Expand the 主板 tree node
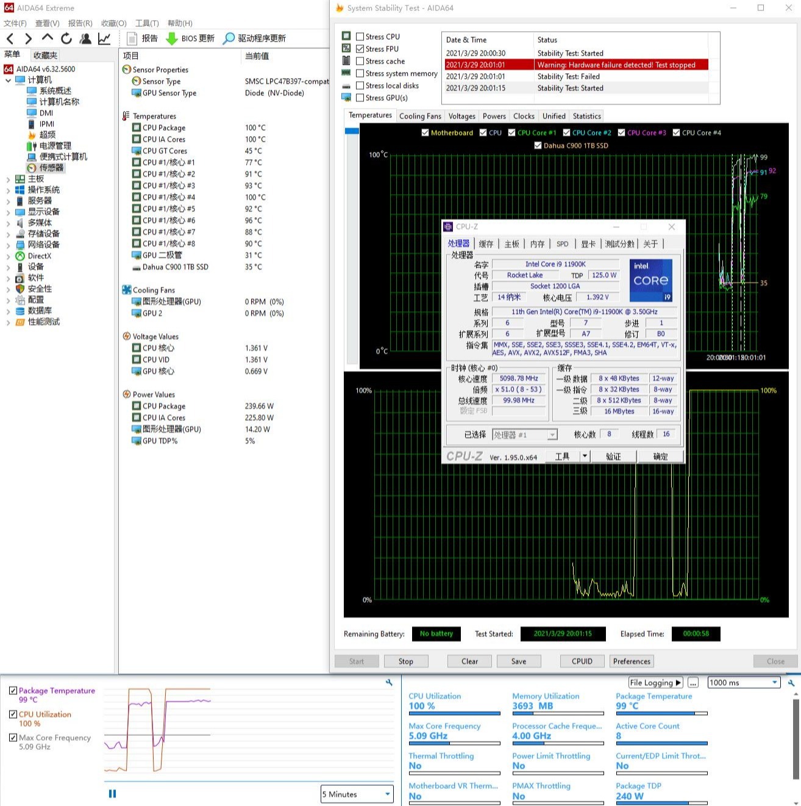 (x=8, y=179)
